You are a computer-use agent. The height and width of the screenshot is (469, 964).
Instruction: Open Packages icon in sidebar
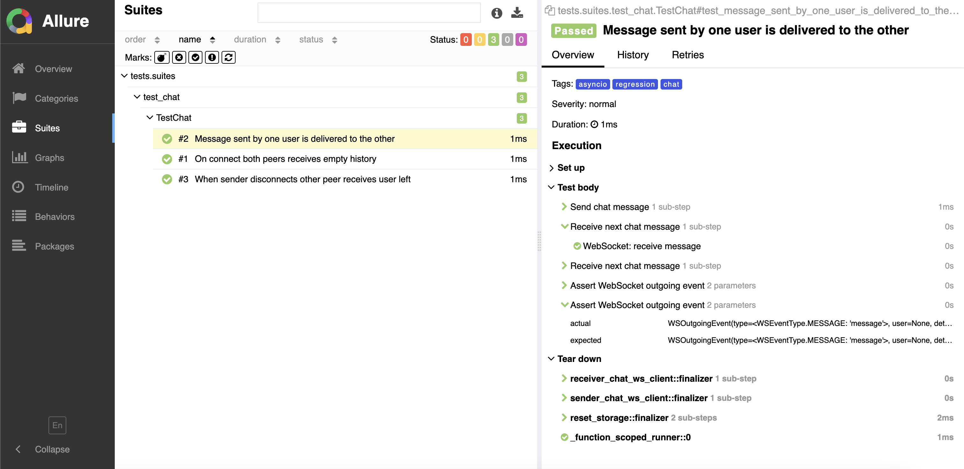(19, 246)
